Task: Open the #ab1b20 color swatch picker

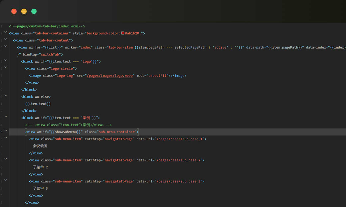Action: [123, 33]
